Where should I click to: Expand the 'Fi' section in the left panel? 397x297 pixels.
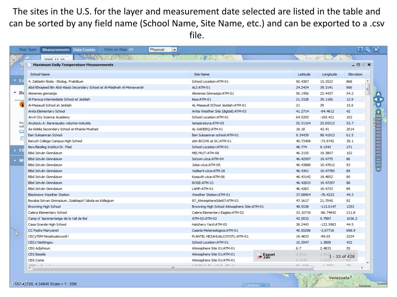[15, 150]
